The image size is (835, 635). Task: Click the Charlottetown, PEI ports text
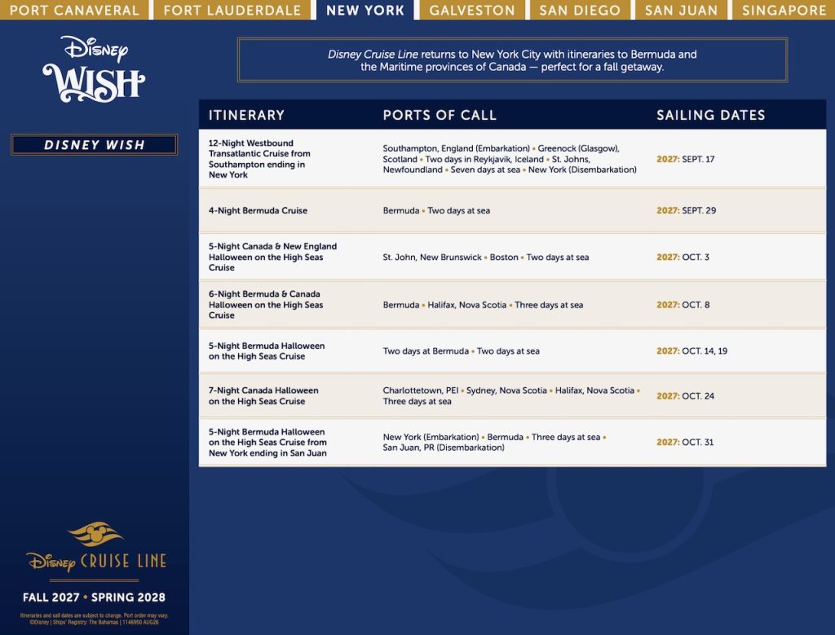pyautogui.click(x=511, y=395)
